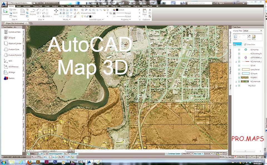267x165 pixels.
Task: Open the Insert ribbon tab
Action: pos(19,6)
